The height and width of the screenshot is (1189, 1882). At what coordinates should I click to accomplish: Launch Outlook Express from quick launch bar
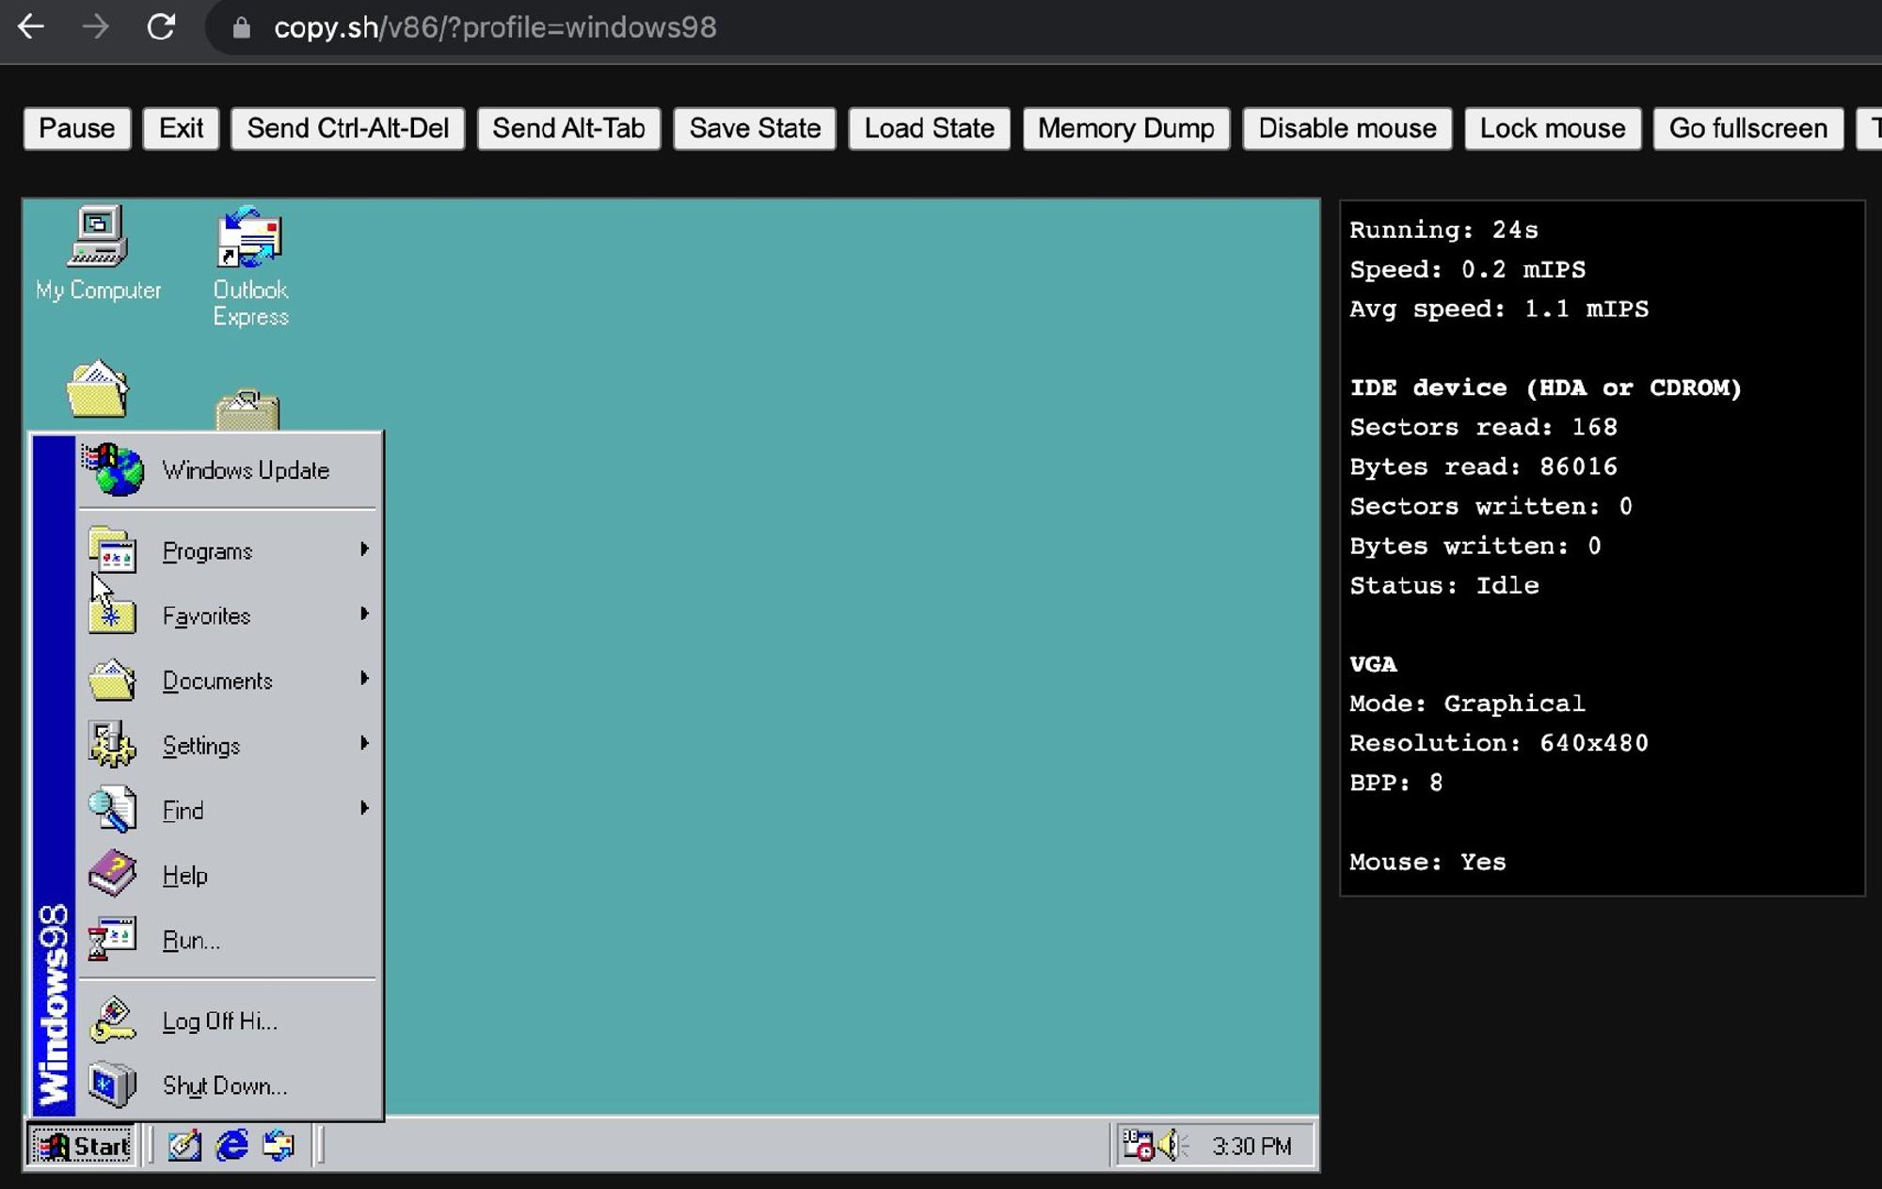click(279, 1145)
